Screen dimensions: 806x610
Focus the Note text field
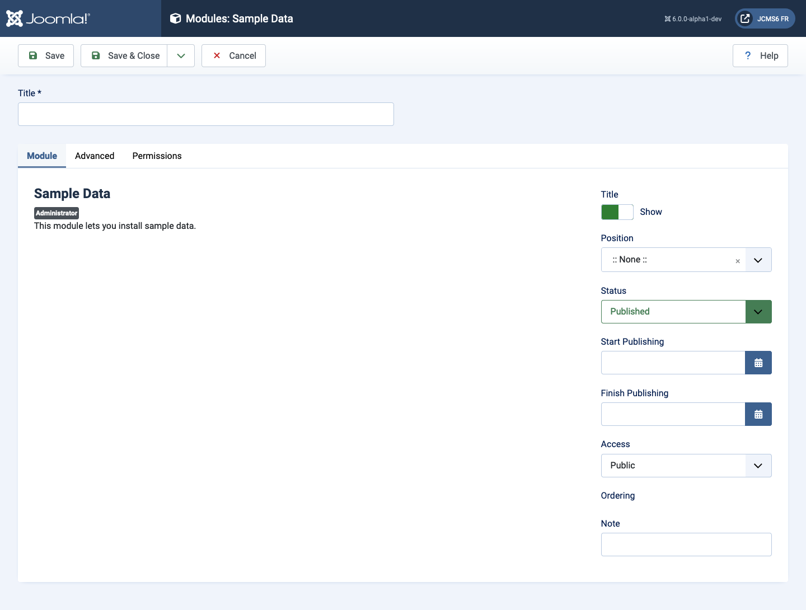(686, 545)
